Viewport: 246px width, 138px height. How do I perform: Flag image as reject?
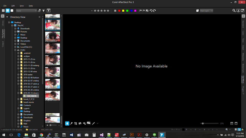144,11
